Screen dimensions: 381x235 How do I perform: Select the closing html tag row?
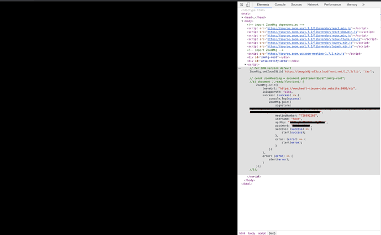247,184
